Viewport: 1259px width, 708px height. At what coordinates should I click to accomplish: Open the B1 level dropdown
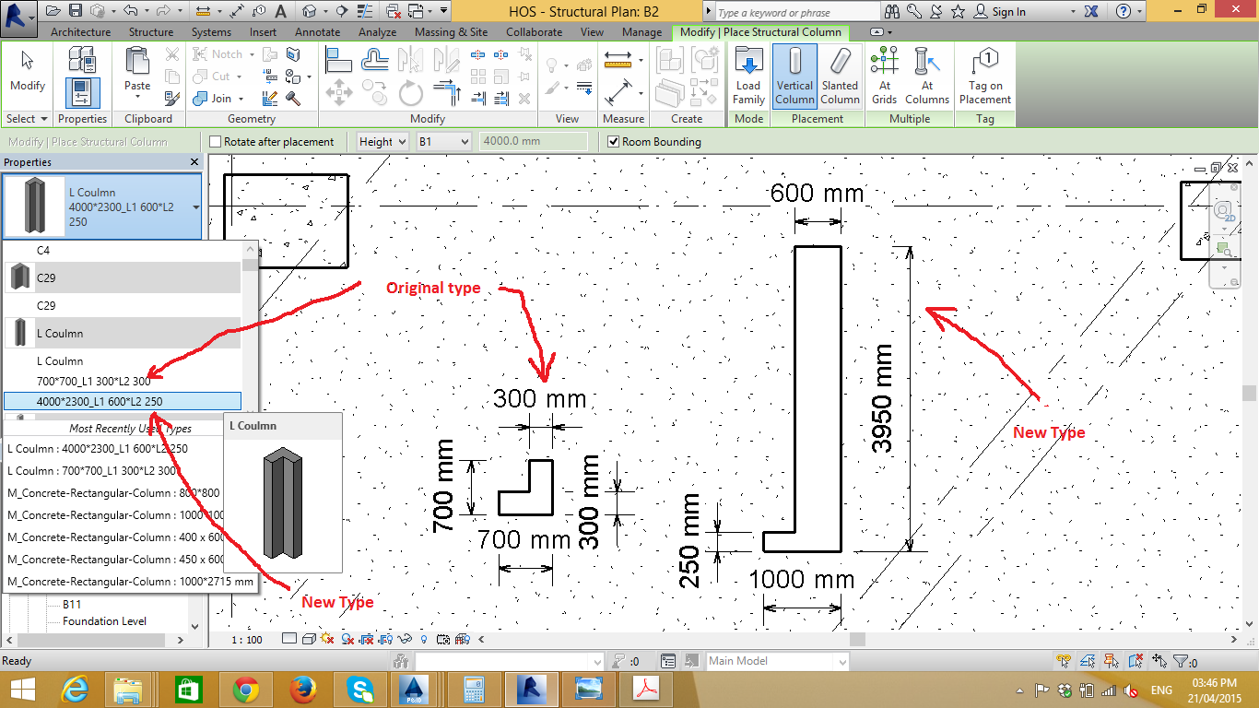click(x=443, y=142)
